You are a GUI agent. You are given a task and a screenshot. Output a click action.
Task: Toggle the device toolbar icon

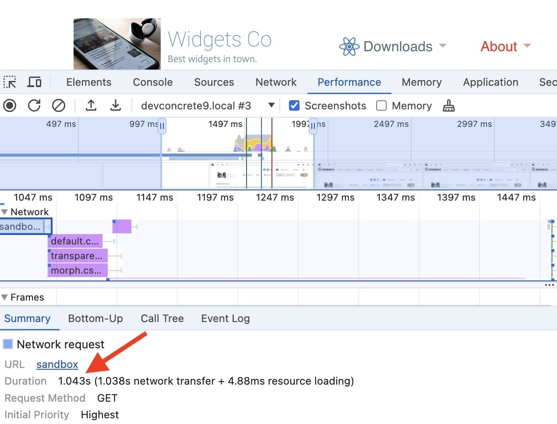tap(35, 82)
